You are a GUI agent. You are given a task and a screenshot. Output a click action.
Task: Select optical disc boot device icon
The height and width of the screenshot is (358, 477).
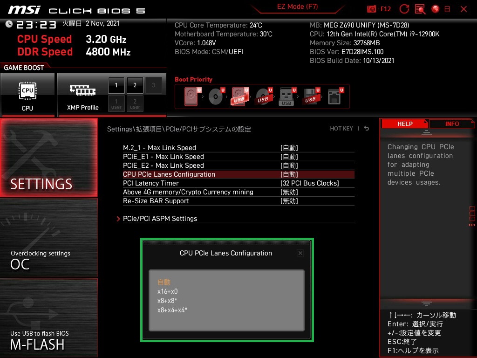216,96
